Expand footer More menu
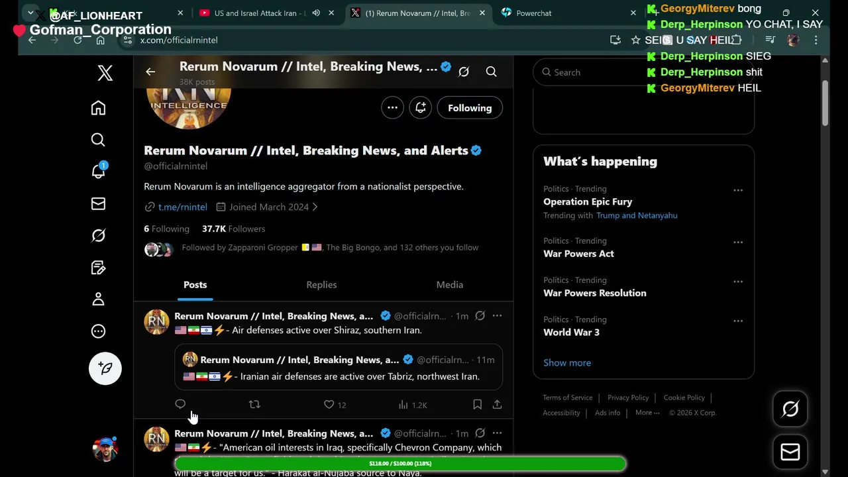The image size is (848, 477). point(647,413)
